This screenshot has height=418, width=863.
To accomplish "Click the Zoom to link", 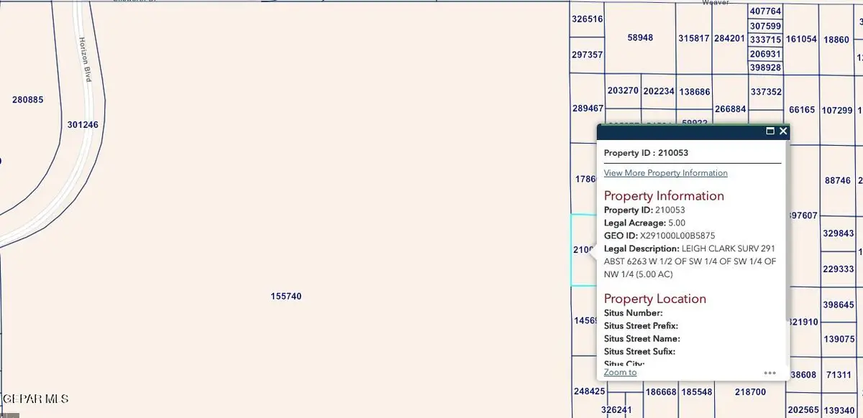I will (x=620, y=372).
